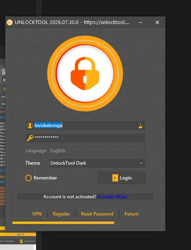Screen dimensions: 191x250
Task: Click the user icon in background window status bar
Action: coord(21,241)
